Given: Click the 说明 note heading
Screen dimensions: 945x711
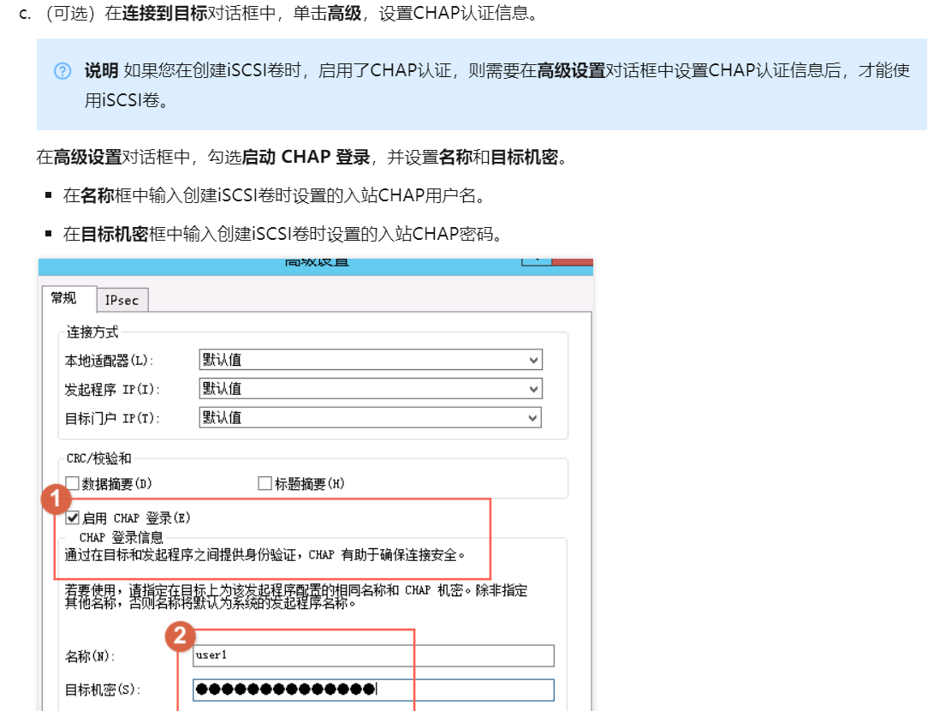Looking at the screenshot, I should click(x=101, y=70).
